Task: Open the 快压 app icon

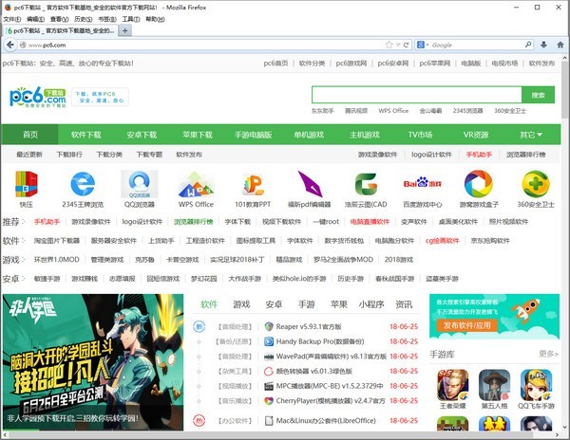Action: click(x=27, y=184)
